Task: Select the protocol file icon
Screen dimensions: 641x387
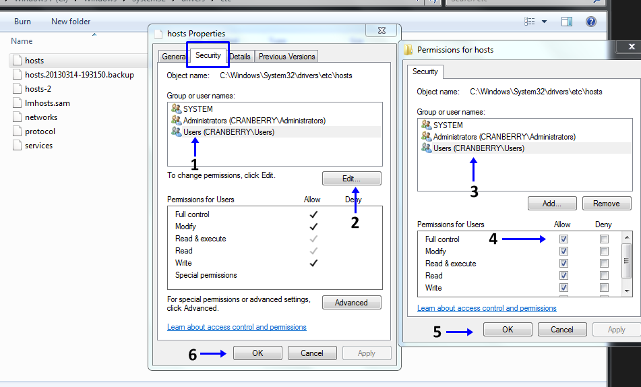Action: (17, 131)
